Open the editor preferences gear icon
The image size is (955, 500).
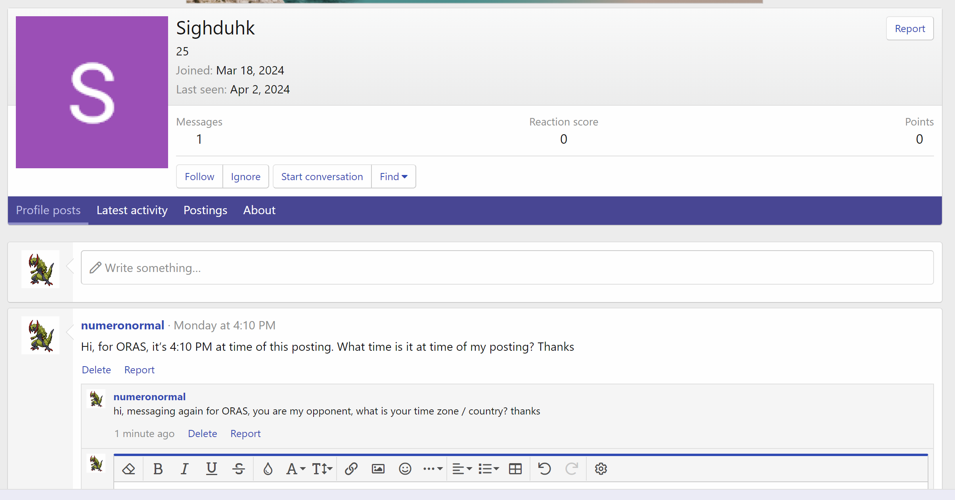coord(601,469)
